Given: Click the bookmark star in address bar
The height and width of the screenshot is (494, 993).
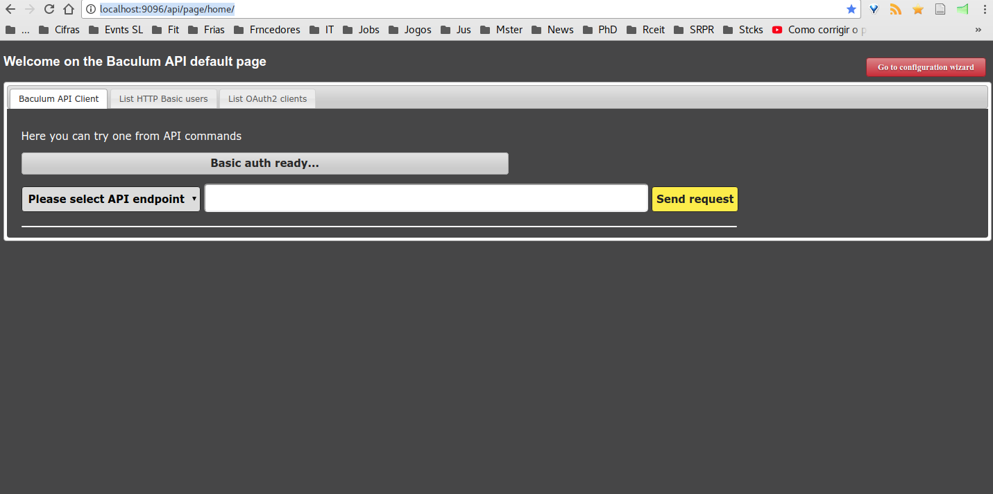Looking at the screenshot, I should 851,10.
